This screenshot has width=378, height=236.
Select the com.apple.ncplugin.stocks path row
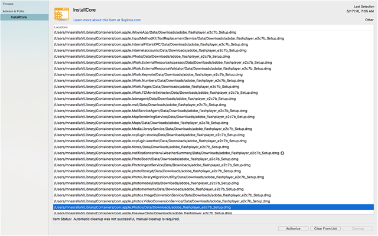point(213,135)
